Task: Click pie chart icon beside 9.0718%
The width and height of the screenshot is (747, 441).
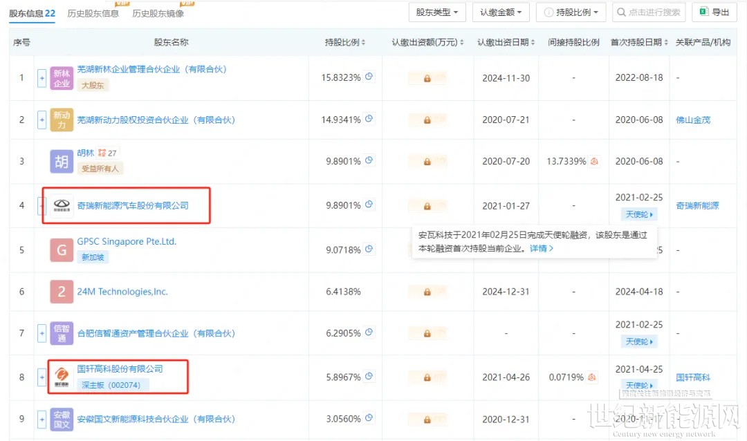Action: [x=369, y=249]
